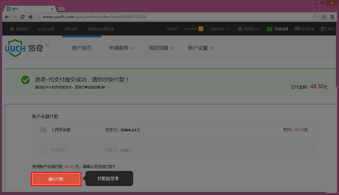Go to 悠奇首页 in top bar
The height and width of the screenshot is (195, 339).
pyautogui.click(x=19, y=29)
